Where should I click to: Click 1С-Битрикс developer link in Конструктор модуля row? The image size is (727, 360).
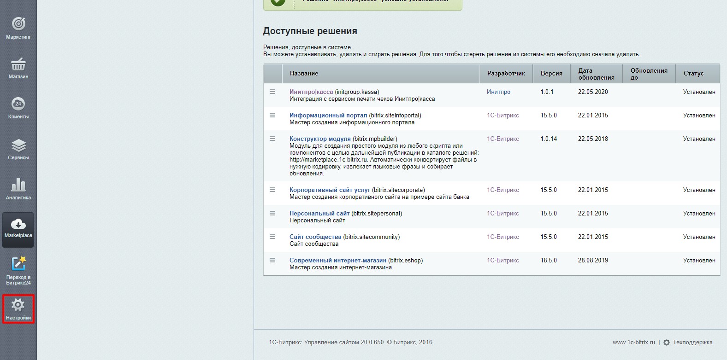(x=503, y=139)
